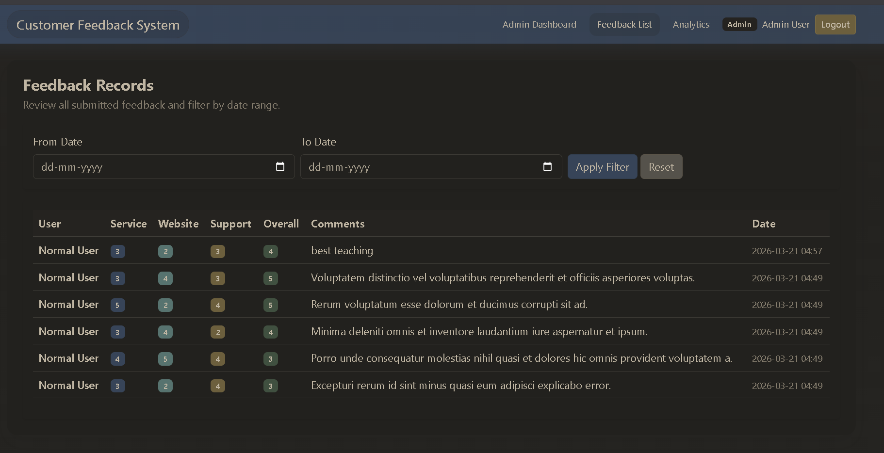This screenshot has height=453, width=884.
Task: Click the Service rating 4 in 'Porro unde' row
Action: point(117,359)
